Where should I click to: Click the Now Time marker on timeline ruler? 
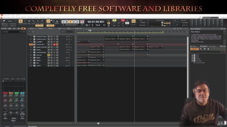pyautogui.click(x=90, y=30)
